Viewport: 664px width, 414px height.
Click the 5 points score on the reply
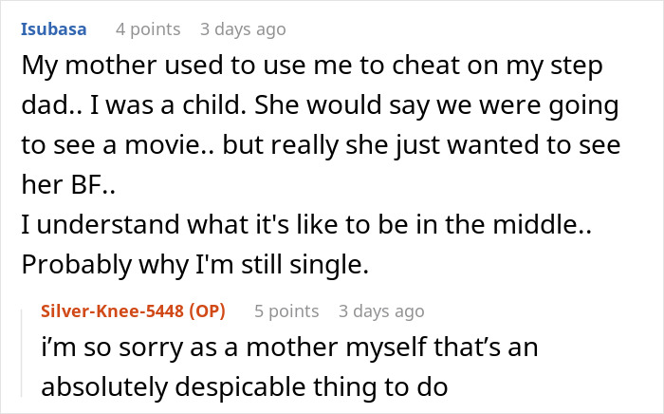click(286, 310)
